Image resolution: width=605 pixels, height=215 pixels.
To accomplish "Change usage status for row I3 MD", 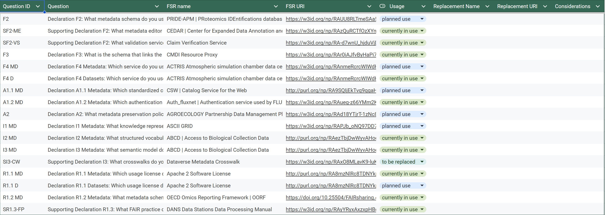I will [x=403, y=150].
